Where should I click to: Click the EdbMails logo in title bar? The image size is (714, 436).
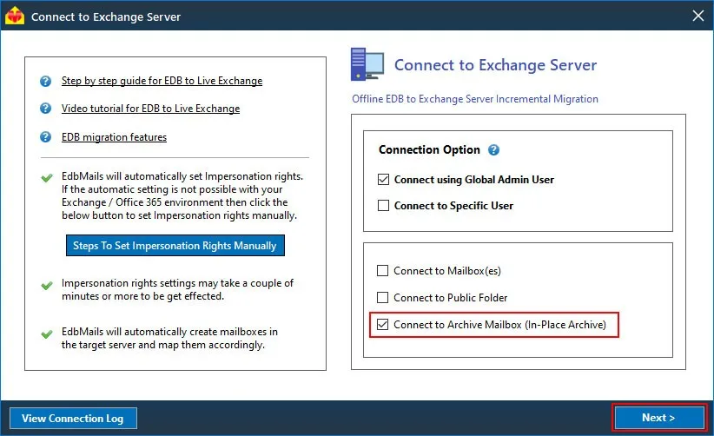(x=15, y=16)
